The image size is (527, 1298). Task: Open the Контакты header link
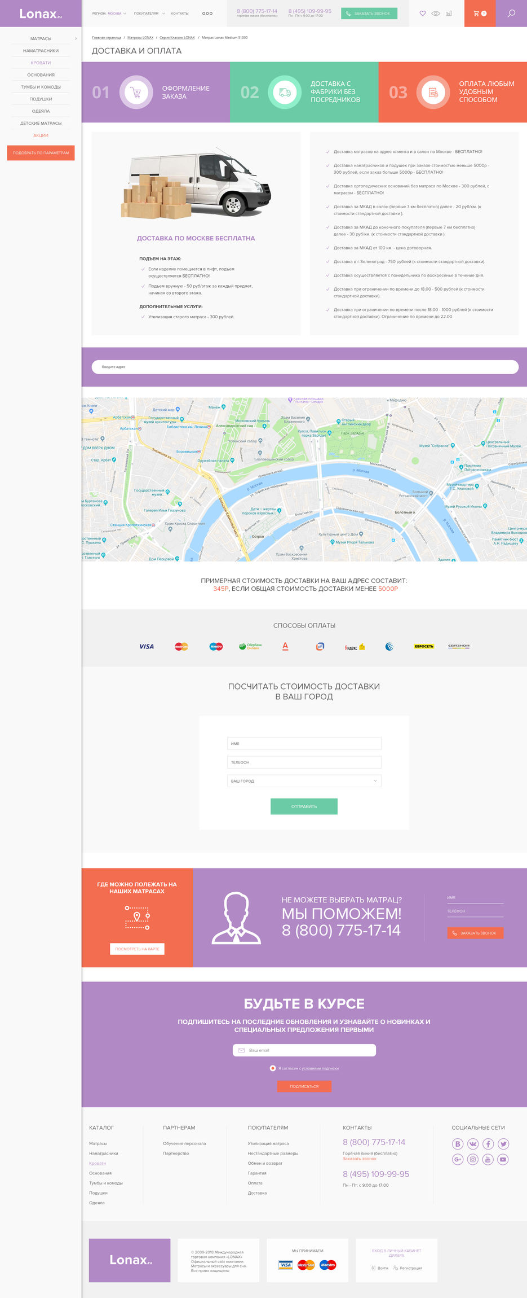(x=180, y=14)
